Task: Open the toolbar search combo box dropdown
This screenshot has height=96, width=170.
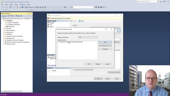Action: pyautogui.click(x=93, y=7)
